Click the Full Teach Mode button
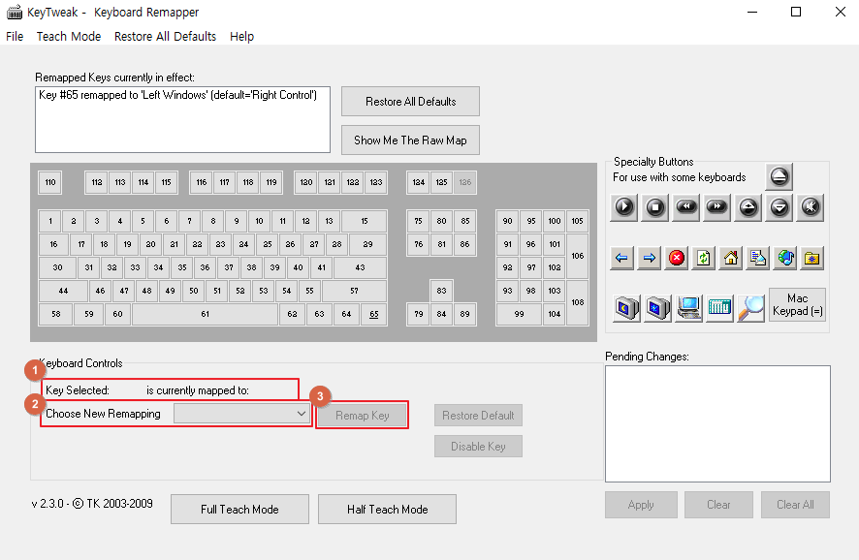 [239, 509]
